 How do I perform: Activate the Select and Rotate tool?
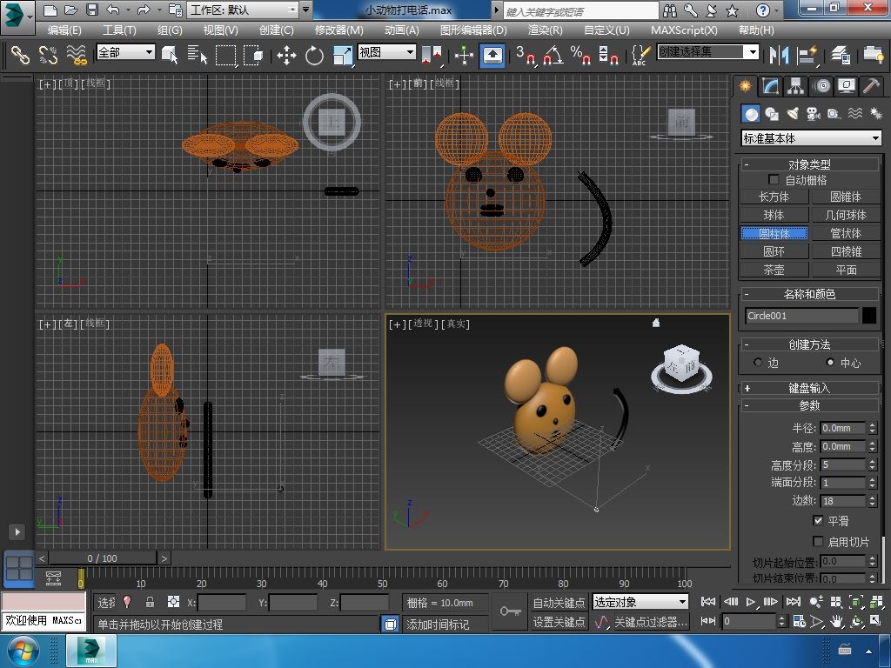tap(314, 55)
